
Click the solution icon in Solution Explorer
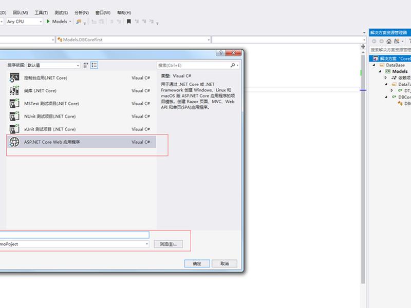pos(376,59)
